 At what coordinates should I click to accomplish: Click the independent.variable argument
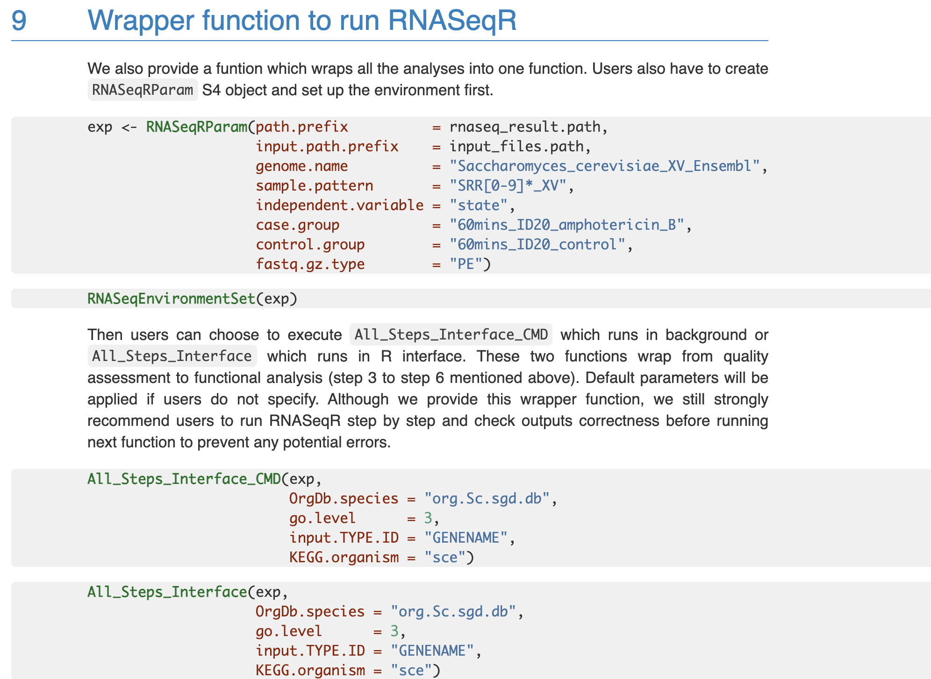click(x=340, y=205)
